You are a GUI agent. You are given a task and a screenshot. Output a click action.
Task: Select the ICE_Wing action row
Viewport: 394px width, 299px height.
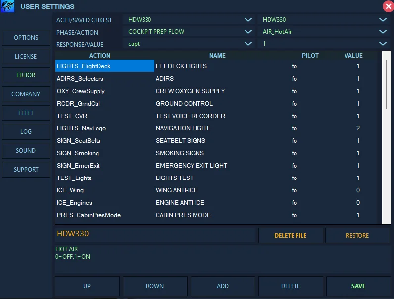[x=105, y=190]
